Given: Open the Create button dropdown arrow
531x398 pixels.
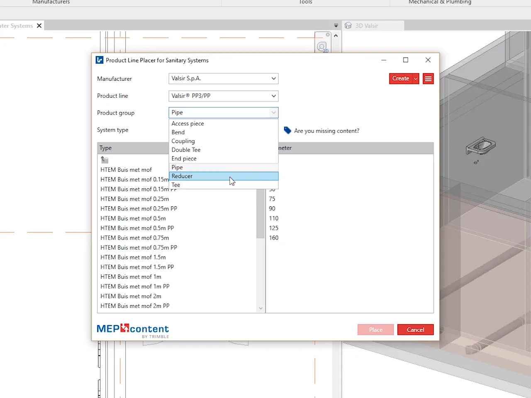Looking at the screenshot, I should point(416,79).
